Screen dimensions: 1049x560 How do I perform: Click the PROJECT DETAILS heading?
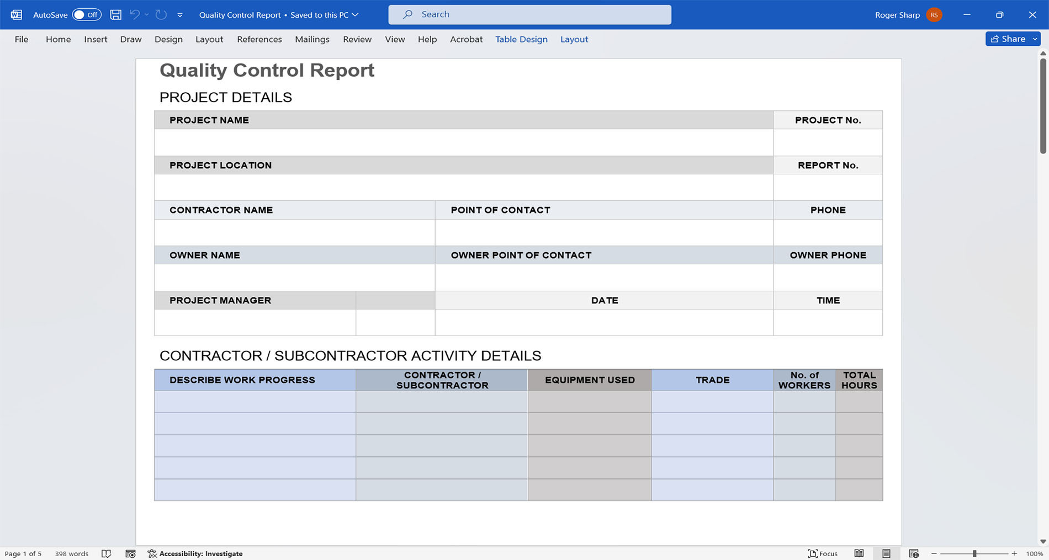(x=225, y=98)
